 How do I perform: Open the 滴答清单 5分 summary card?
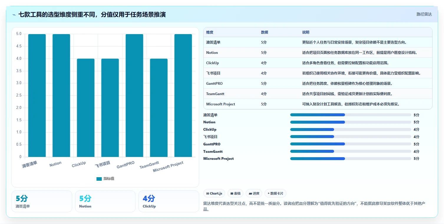42,201
